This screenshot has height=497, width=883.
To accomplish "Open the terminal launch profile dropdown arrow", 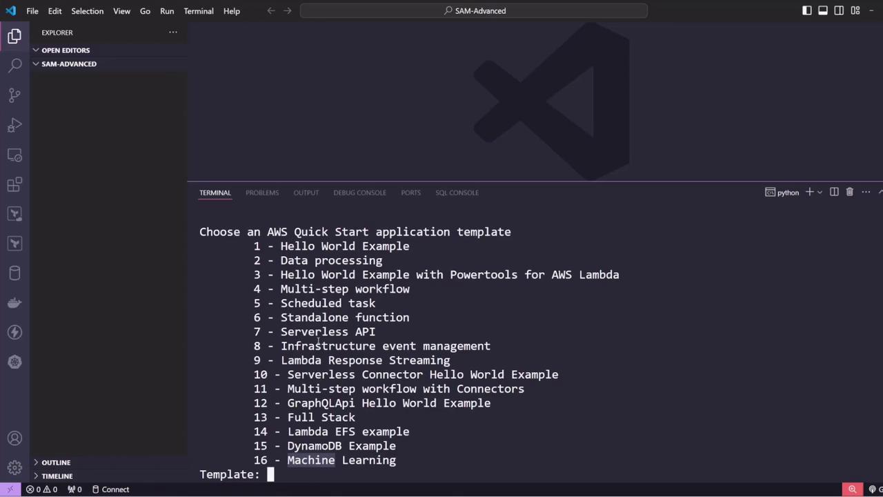I will 820,193.
